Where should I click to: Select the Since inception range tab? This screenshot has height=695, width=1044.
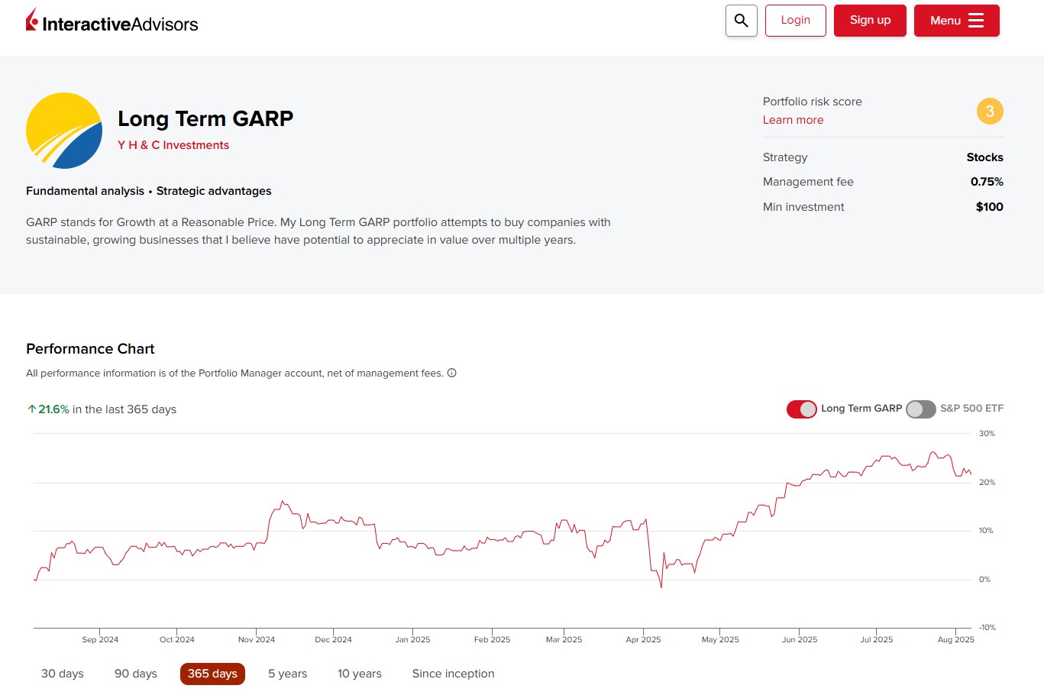[x=454, y=674]
